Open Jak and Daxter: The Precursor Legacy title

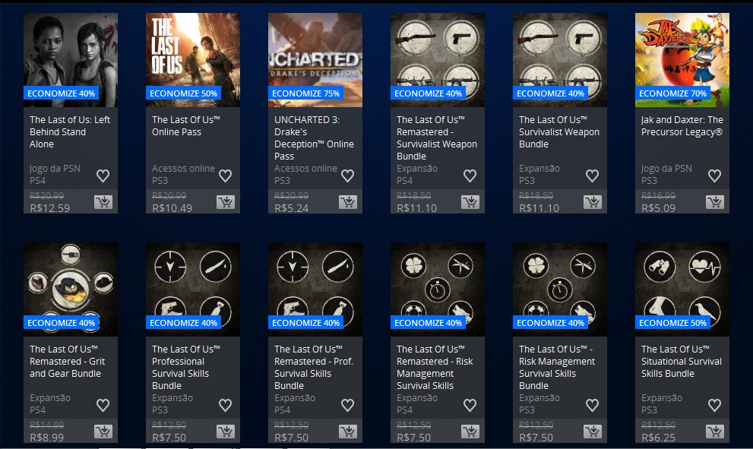682,126
